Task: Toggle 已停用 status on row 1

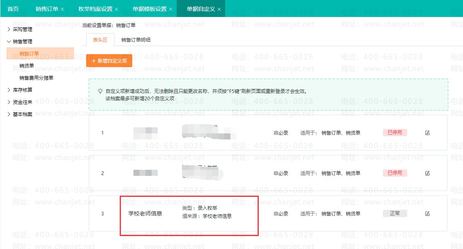Action: pyautogui.click(x=395, y=133)
